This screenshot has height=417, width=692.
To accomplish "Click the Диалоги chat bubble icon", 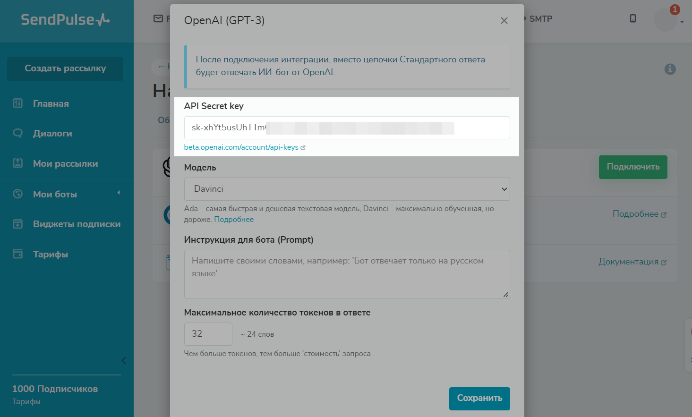I will pyautogui.click(x=17, y=133).
